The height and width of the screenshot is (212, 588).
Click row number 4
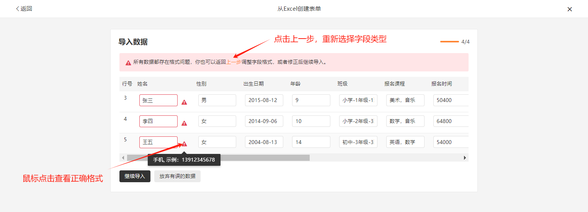click(125, 119)
